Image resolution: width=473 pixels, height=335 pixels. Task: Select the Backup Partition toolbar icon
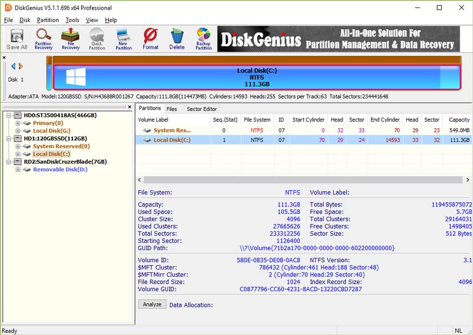pyautogui.click(x=203, y=38)
